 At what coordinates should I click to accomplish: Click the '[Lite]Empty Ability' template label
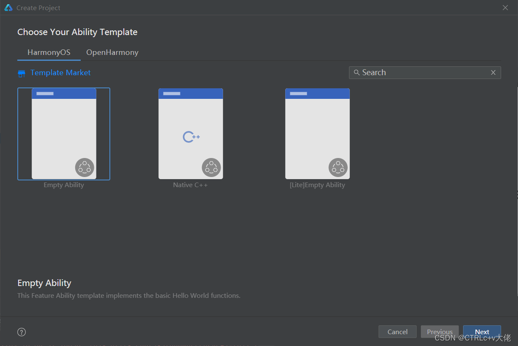[317, 185]
